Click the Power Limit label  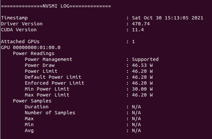point(41,71)
